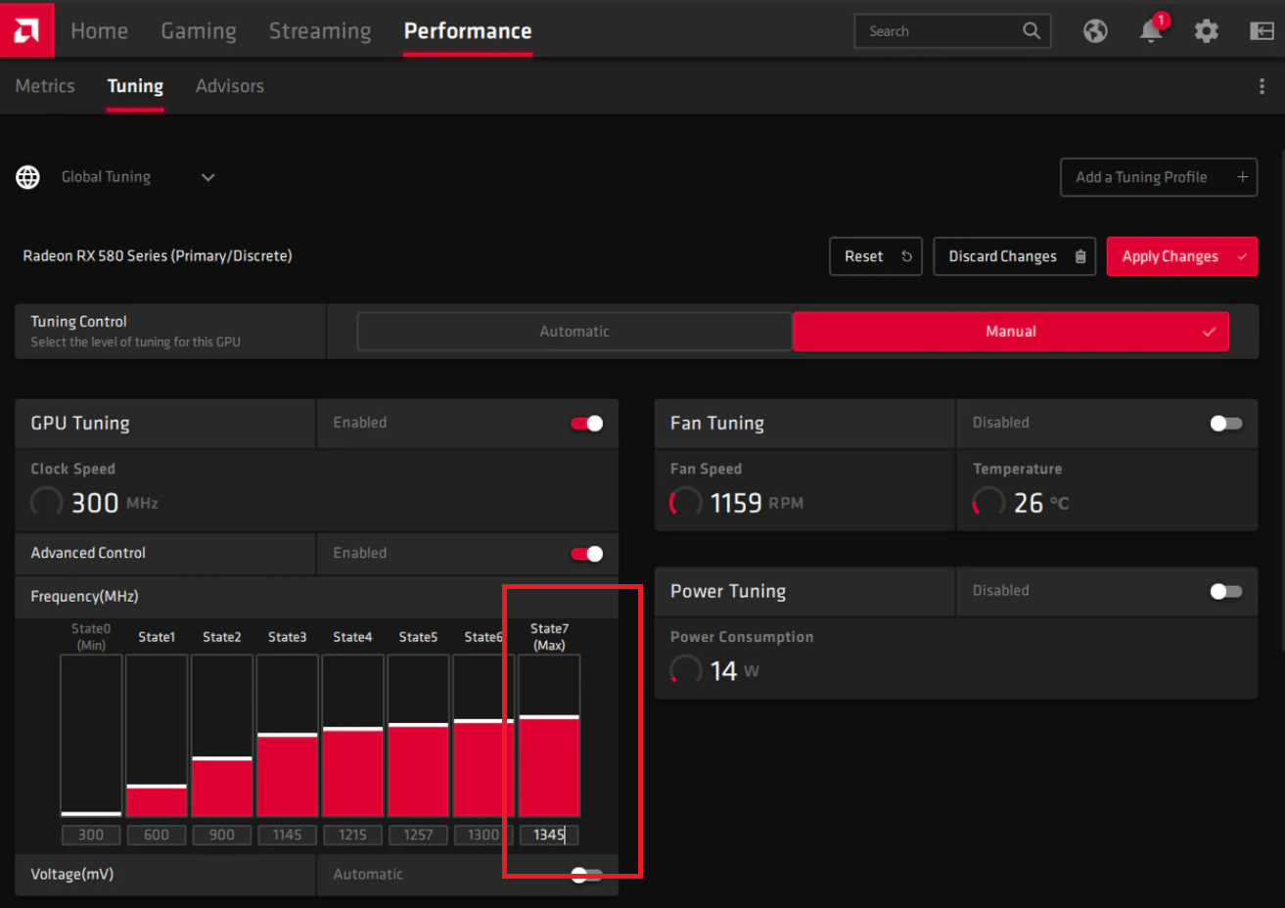Image resolution: width=1285 pixels, height=908 pixels.
Task: Open settings gear icon
Action: (x=1207, y=31)
